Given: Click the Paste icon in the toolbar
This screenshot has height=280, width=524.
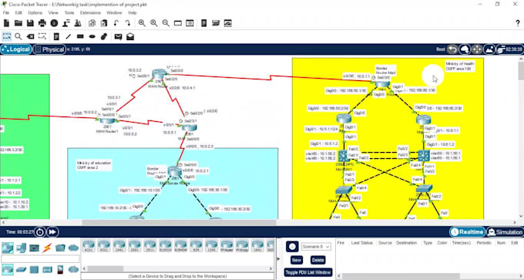Looking at the screenshot, I should [x=104, y=23].
